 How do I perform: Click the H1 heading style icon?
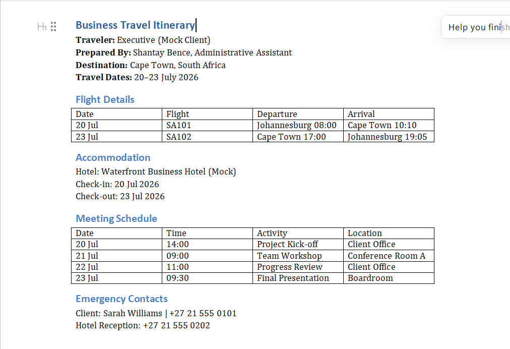point(42,26)
